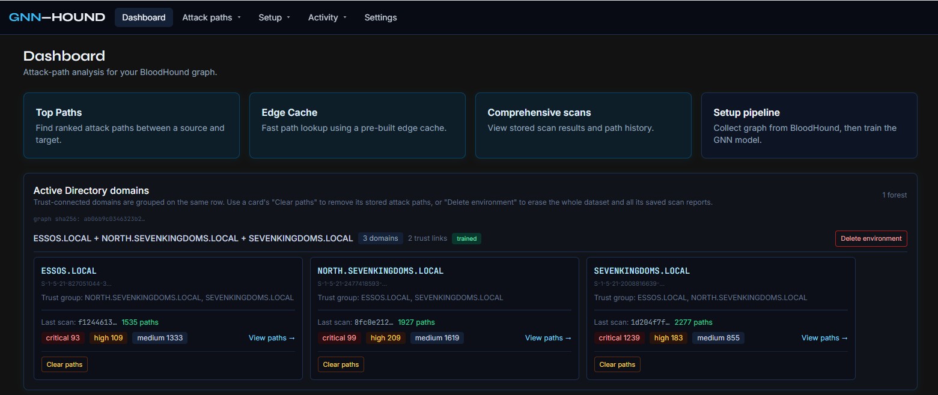This screenshot has height=395, width=938.
Task: Click the NORTH.SEVENKINGDOMS.LOCAL domain card title
Action: pos(380,271)
